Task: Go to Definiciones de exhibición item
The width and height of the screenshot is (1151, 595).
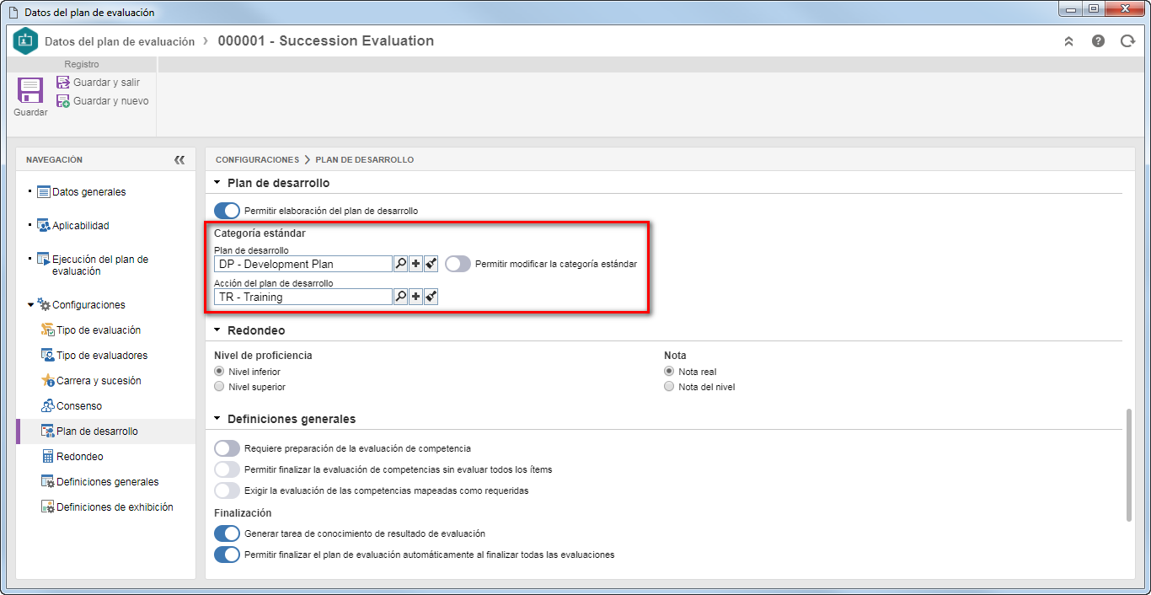Action: coord(115,507)
